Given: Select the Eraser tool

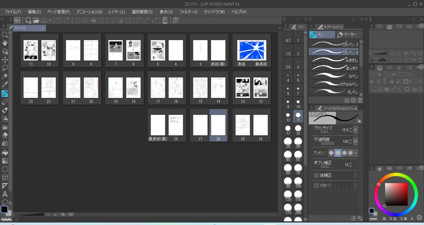Looking at the screenshot, I should click(x=5, y=136).
